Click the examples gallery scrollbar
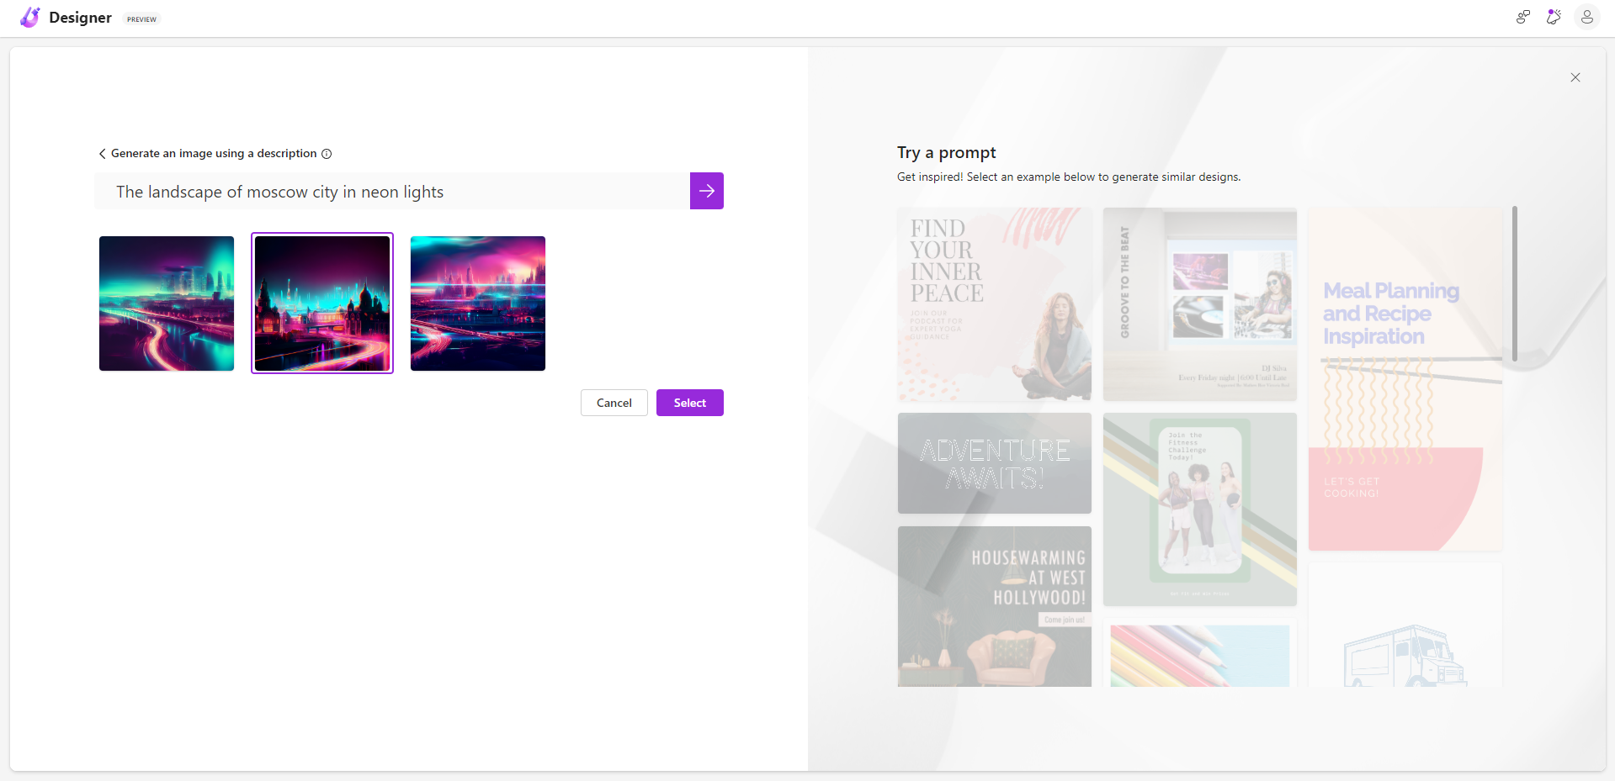Viewport: 1615px width, 781px height. pos(1515,283)
